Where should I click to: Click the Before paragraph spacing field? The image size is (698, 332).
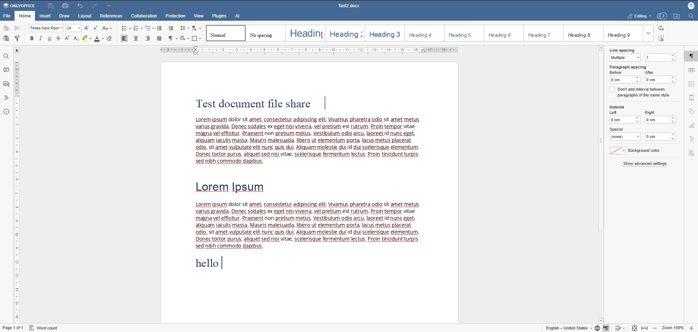pyautogui.click(x=624, y=80)
